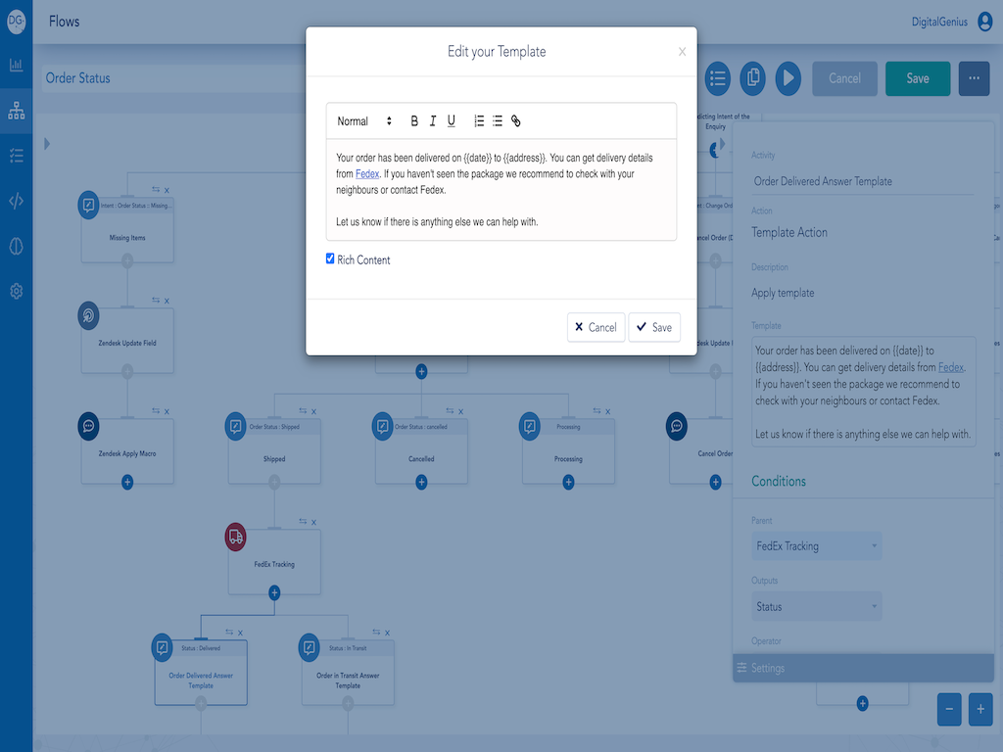The height and width of the screenshot is (752, 1003).
Task: Open the Status outputs dropdown
Action: click(817, 607)
